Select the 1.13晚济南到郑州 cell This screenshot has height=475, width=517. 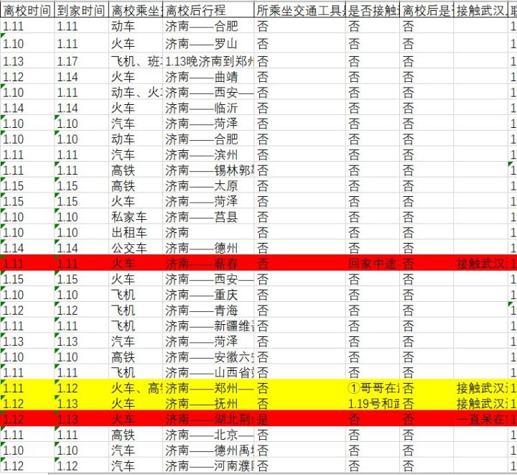click(208, 61)
